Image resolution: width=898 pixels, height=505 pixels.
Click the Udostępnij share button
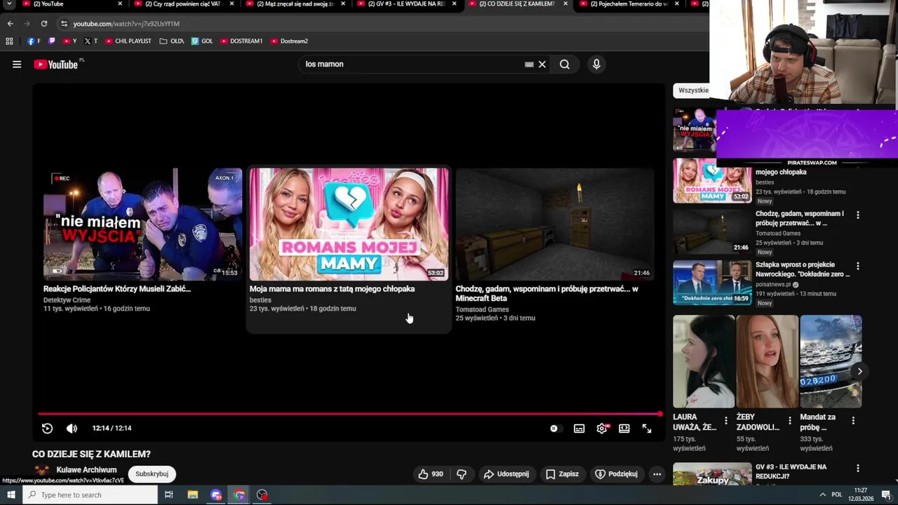point(506,474)
